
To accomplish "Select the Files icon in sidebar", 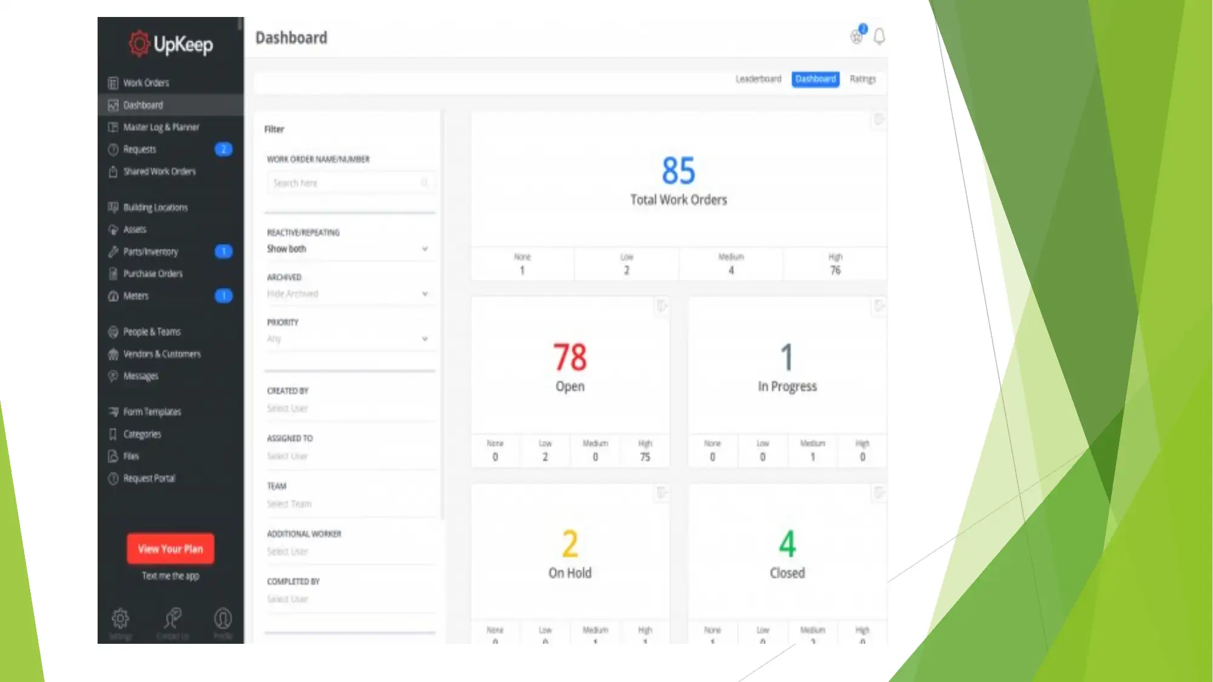I will (x=113, y=456).
